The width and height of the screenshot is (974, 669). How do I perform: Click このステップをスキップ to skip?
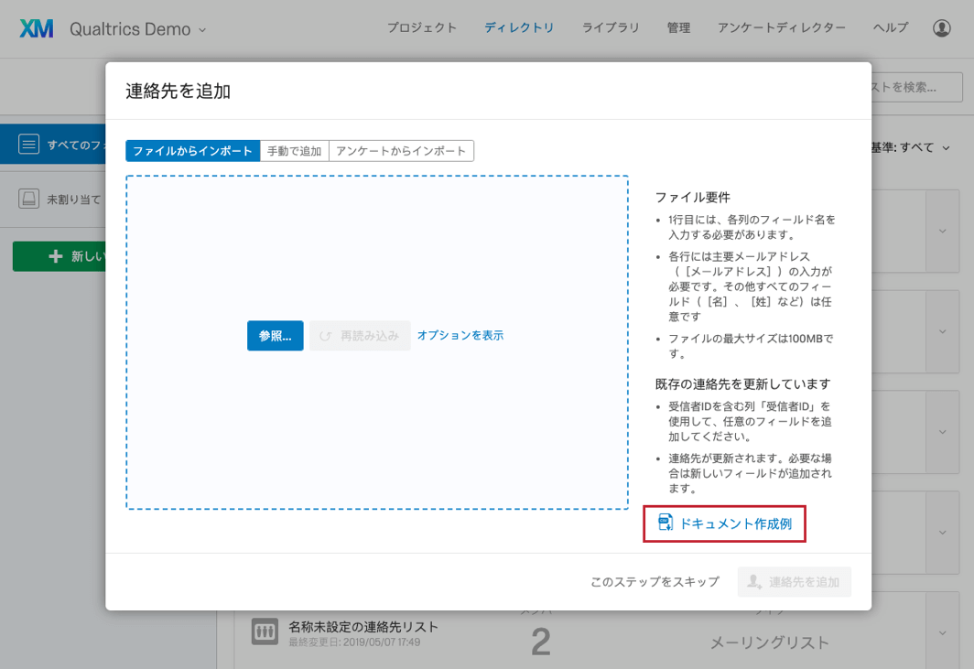655,582
